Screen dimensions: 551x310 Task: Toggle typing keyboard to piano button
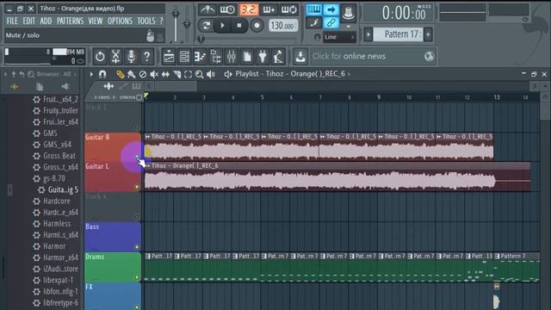(313, 9)
